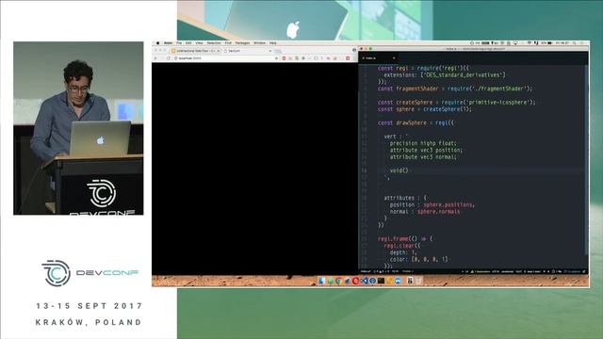
Task: Click the bookmark star in address bar
Action: [276, 58]
